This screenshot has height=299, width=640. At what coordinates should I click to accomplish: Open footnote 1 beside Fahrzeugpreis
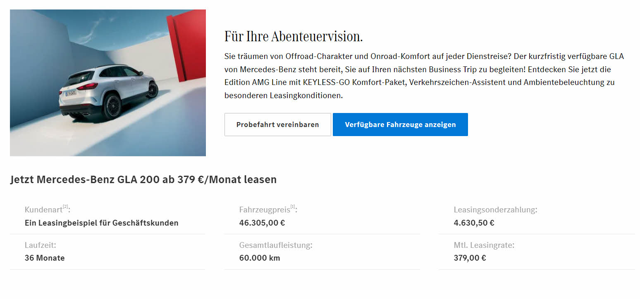pos(293,207)
